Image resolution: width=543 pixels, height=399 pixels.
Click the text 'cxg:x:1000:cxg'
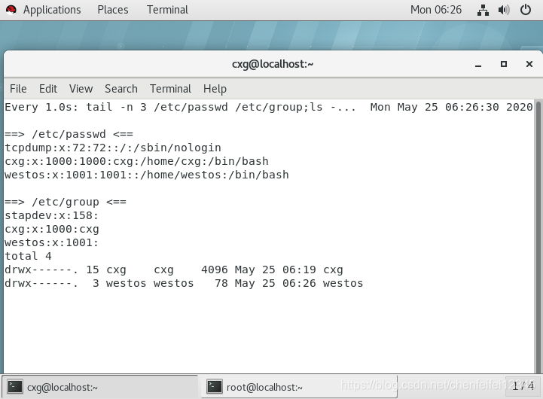(x=52, y=229)
